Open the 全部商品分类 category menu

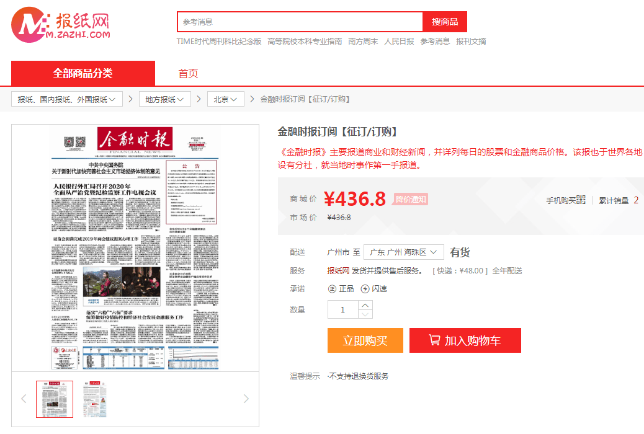click(83, 74)
